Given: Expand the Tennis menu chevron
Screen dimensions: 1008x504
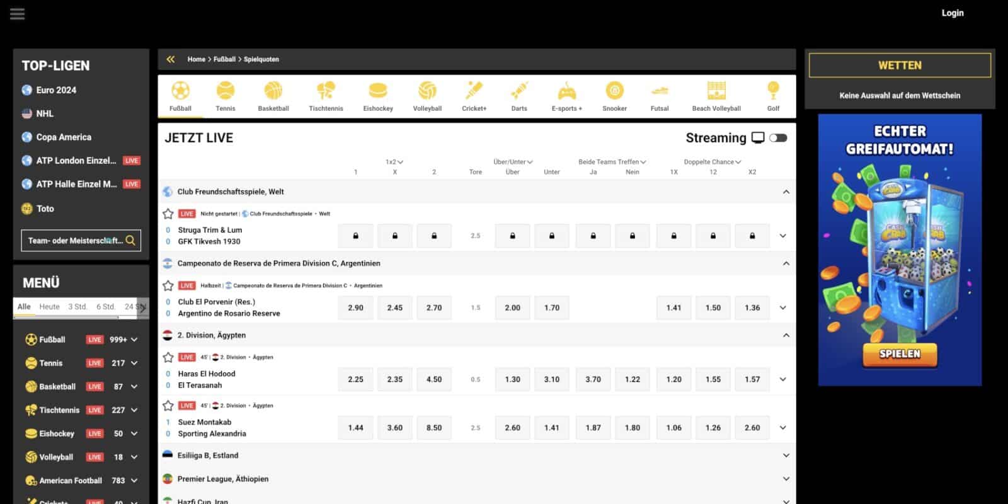Looking at the screenshot, I should click(134, 363).
